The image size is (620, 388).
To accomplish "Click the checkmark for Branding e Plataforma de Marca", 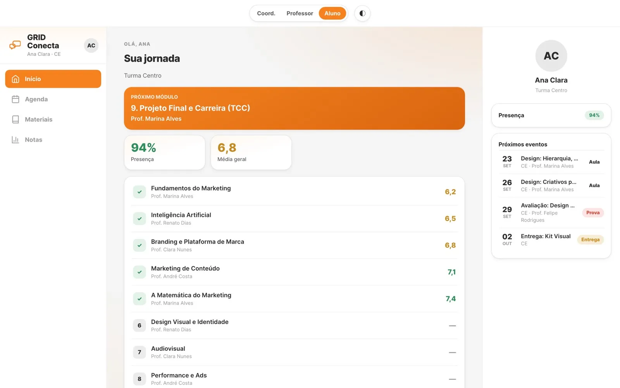I will 139,245.
